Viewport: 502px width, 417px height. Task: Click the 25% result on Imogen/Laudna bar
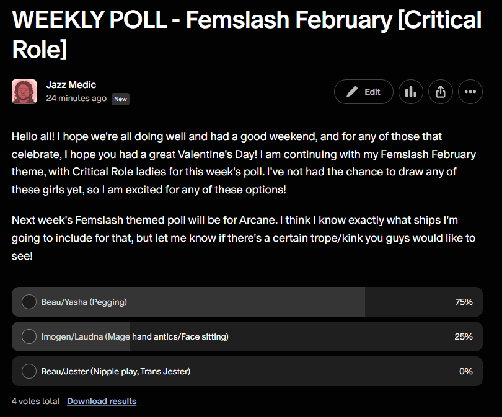tap(464, 336)
